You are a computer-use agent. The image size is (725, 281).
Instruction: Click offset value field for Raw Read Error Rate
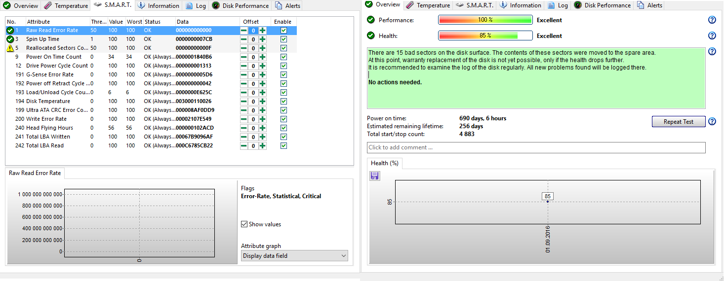253,31
